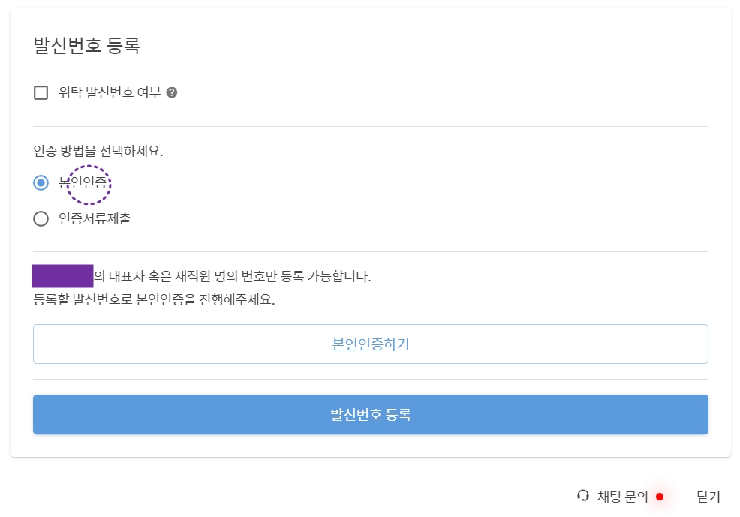Viewport: 740px width, 517px height.
Task: Click the divider line below the radio options
Action: (x=371, y=251)
